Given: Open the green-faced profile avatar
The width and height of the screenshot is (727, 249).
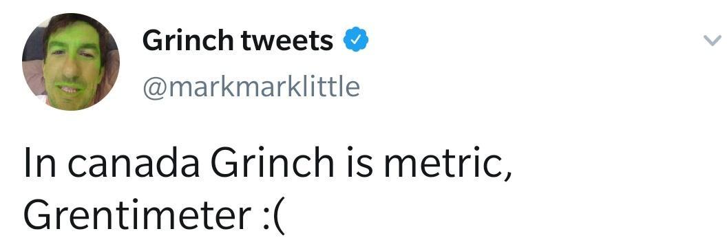Looking at the screenshot, I should tap(71, 61).
